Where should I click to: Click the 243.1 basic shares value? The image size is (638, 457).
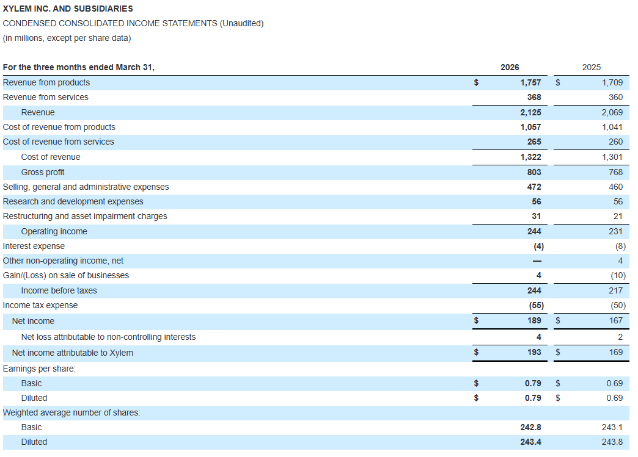pos(612,427)
